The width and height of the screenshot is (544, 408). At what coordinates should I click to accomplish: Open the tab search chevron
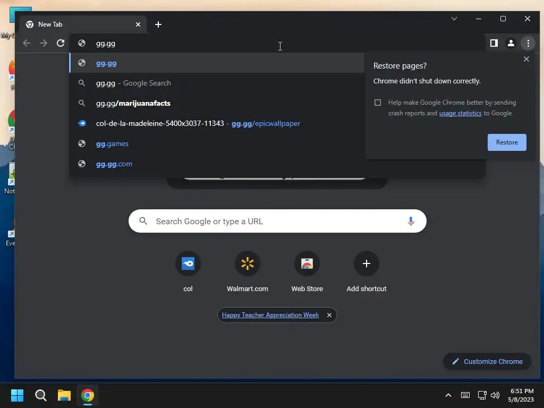tap(454, 19)
